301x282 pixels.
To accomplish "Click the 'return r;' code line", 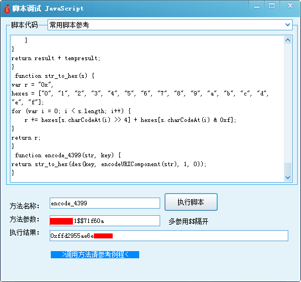I will (26, 138).
